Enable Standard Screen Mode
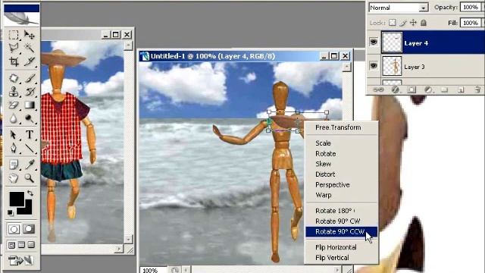485x273 pixels. coord(12,245)
